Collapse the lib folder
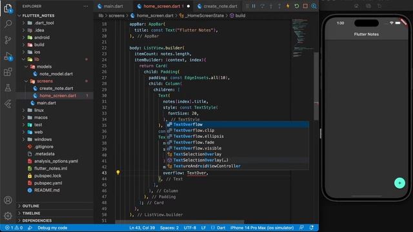Screen dimensions: 413x232 (x=36, y=59)
